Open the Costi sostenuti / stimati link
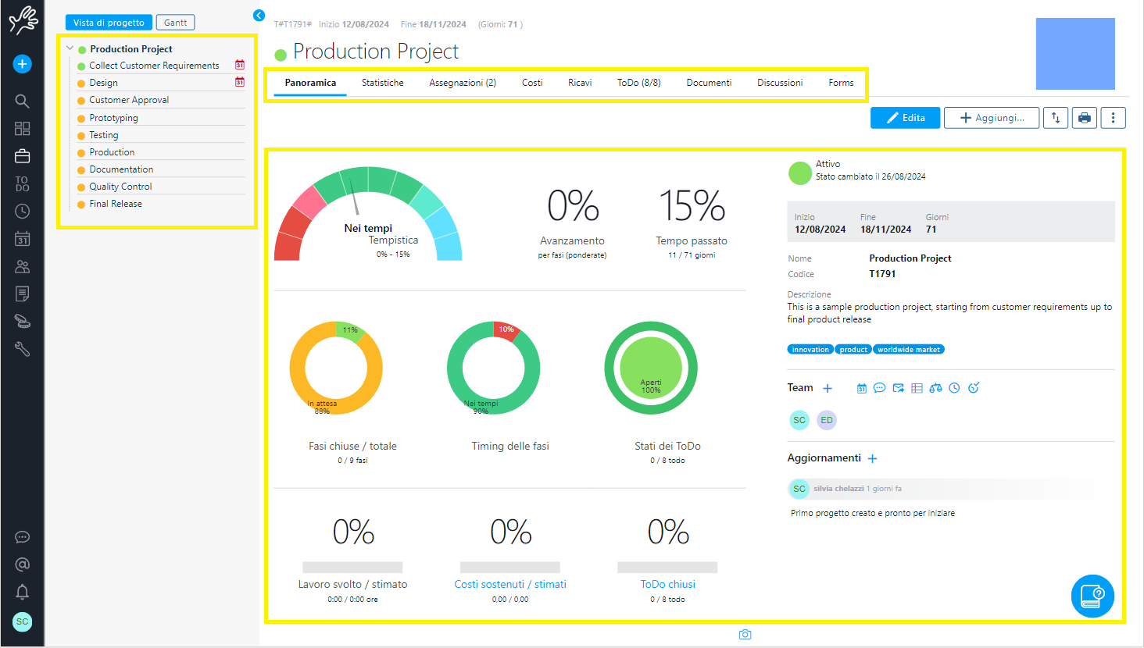Screen dimensions: 1144x648 [510, 584]
